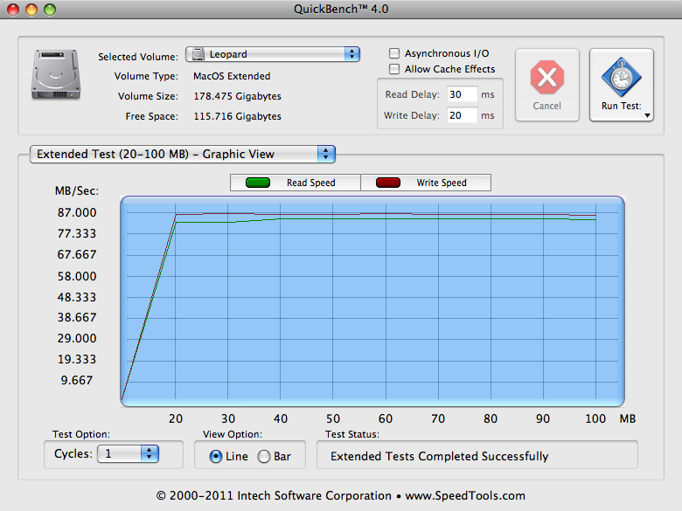
Task: Click the 87.000 axis label
Action: click(x=77, y=212)
